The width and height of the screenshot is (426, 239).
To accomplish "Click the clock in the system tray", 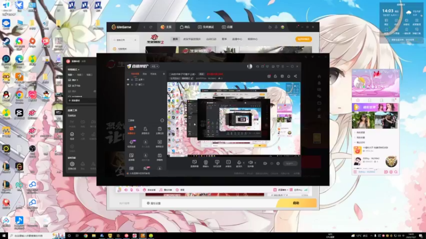I will [411, 236].
